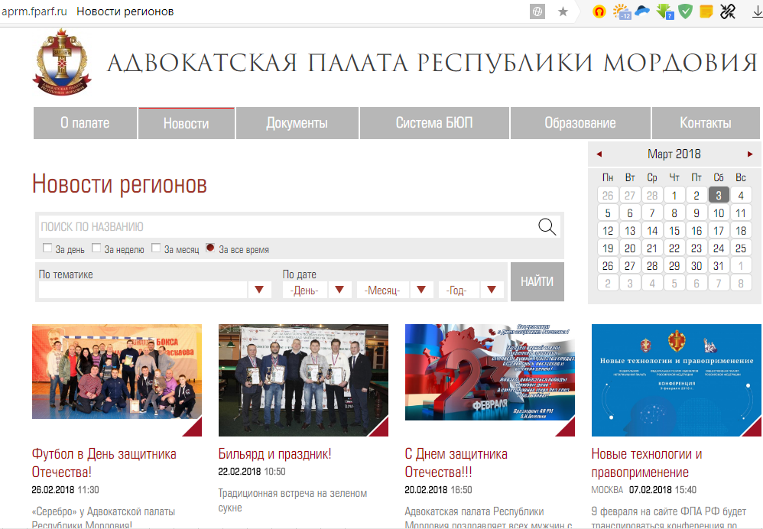This screenshot has width=763, height=529.
Task: Check the 'За месяц' checkbox
Action: pos(156,248)
